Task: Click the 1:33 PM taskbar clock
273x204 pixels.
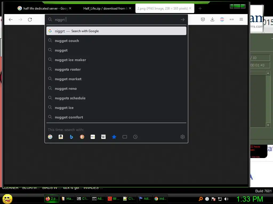Action: coord(250,199)
